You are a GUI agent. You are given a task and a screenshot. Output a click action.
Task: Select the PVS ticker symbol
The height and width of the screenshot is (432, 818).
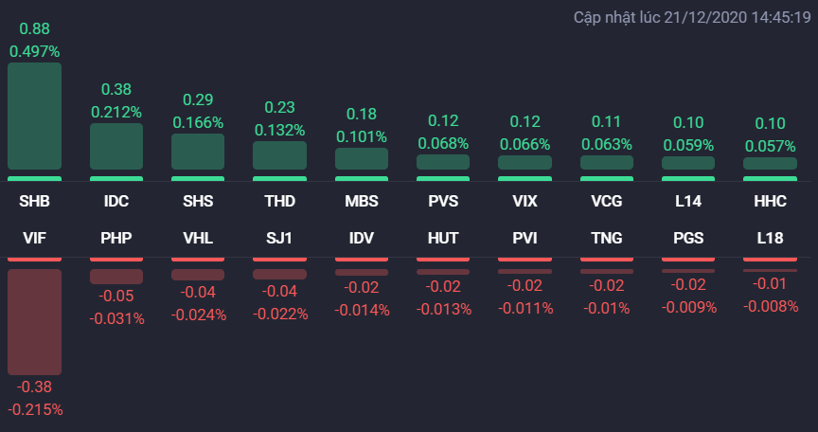point(443,202)
